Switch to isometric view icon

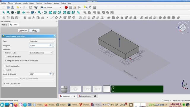tap(45, 12)
